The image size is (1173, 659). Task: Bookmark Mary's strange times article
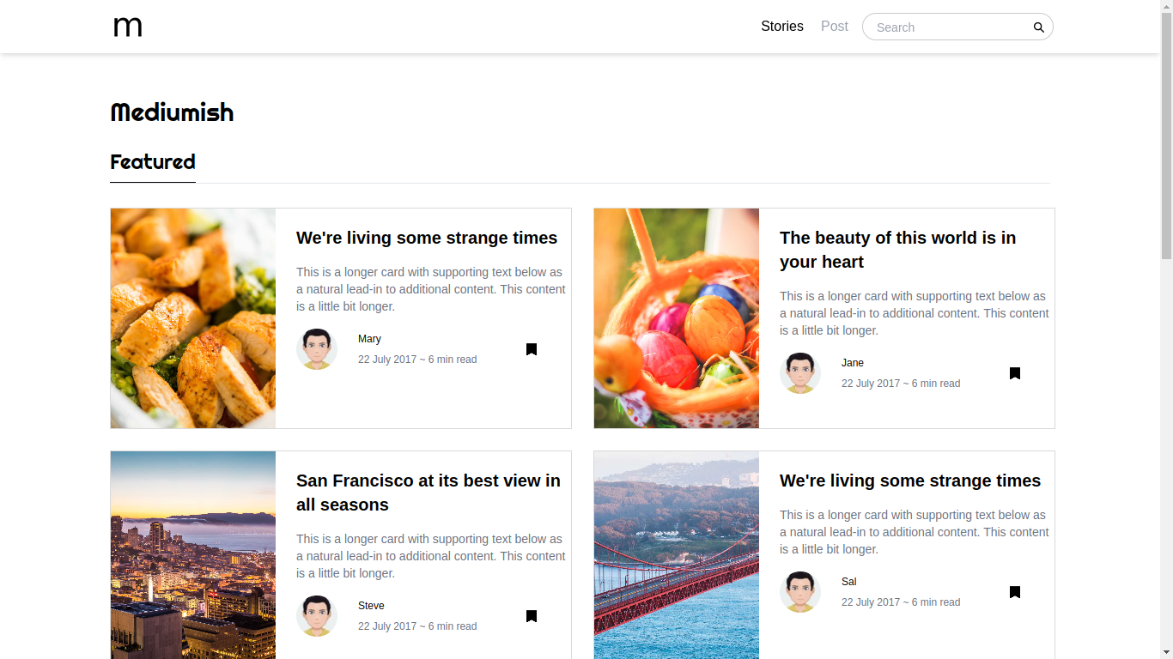532,349
